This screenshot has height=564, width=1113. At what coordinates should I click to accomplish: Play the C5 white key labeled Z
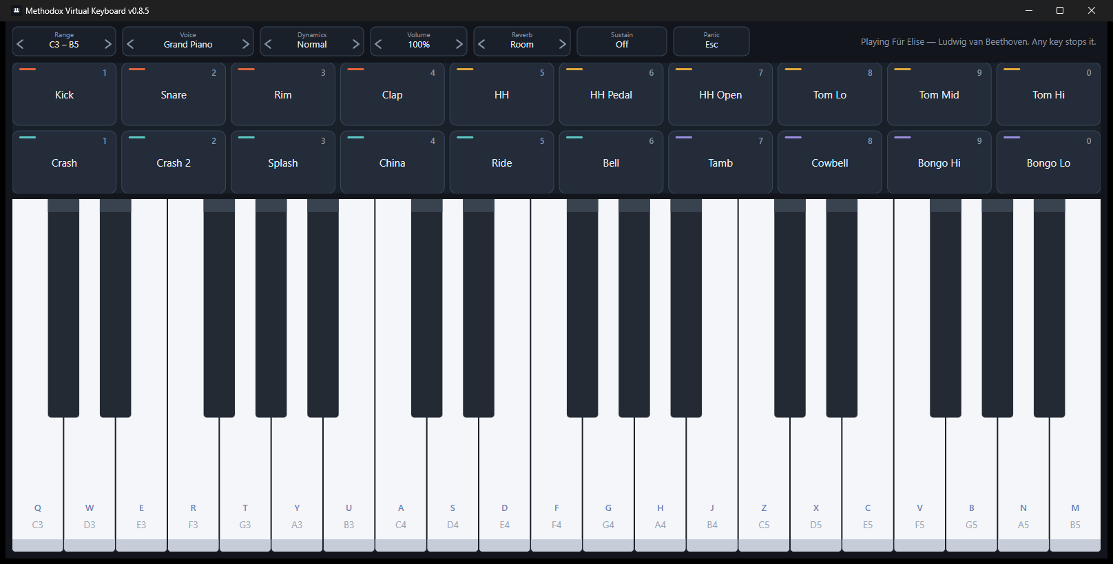[x=764, y=482]
